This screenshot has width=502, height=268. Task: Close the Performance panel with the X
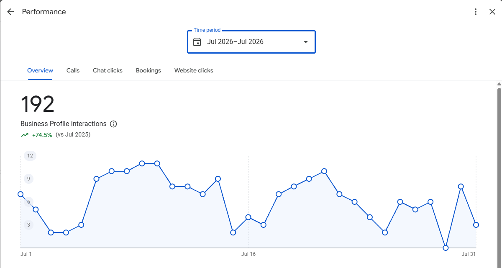point(492,12)
